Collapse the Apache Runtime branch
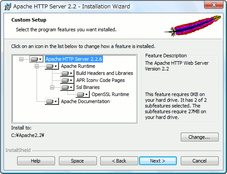 pyautogui.click(x=37, y=67)
